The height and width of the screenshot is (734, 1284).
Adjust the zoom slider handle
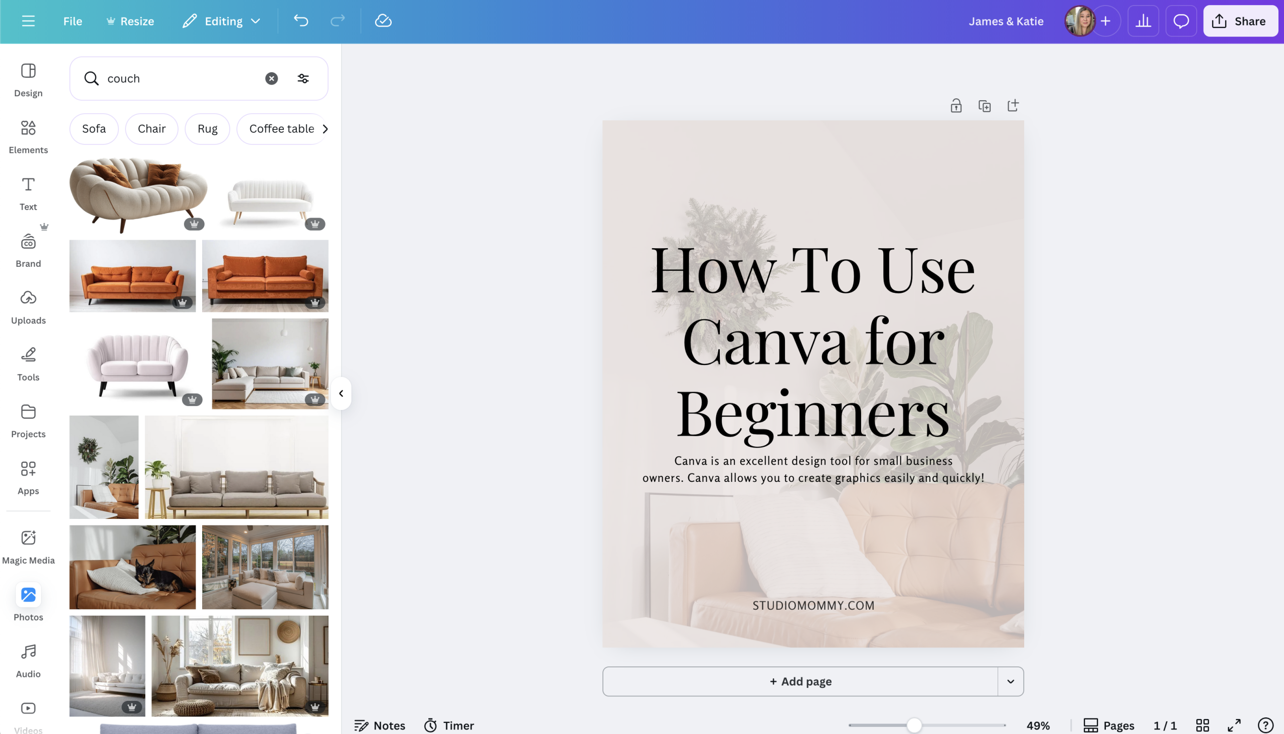point(914,725)
